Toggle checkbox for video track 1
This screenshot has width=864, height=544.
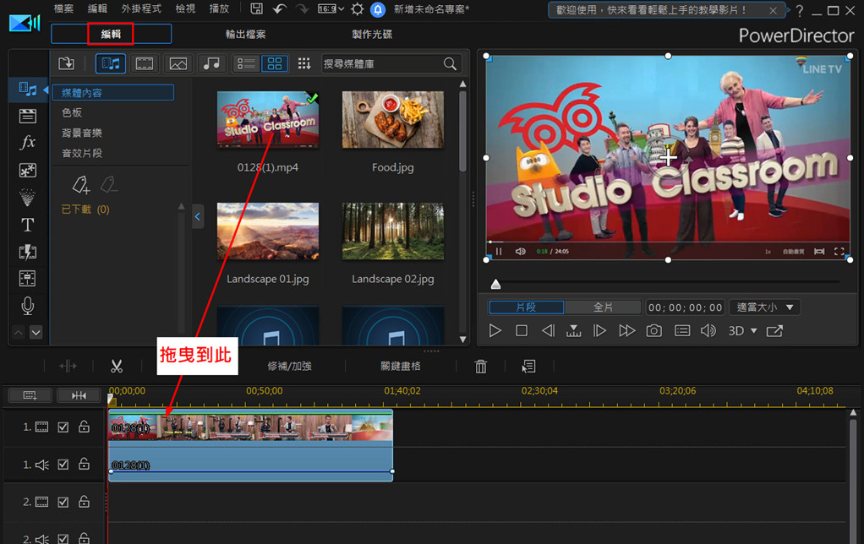[63, 427]
